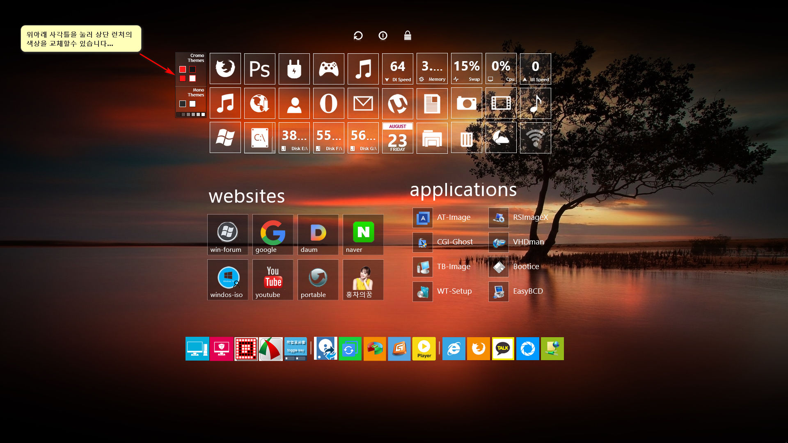Open the youtube website tile
Screen dimensions: 788x443
point(273,279)
